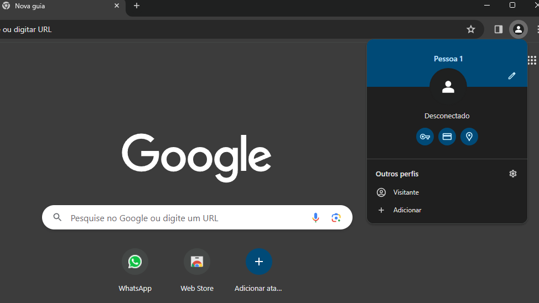Viewport: 539px width, 303px height.
Task: Click Adicionar atalho plus button
Action: point(259,262)
